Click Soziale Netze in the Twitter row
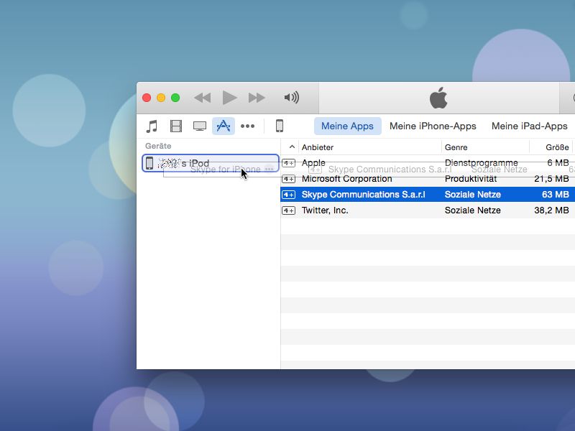This screenshot has height=431, width=575. pos(472,210)
